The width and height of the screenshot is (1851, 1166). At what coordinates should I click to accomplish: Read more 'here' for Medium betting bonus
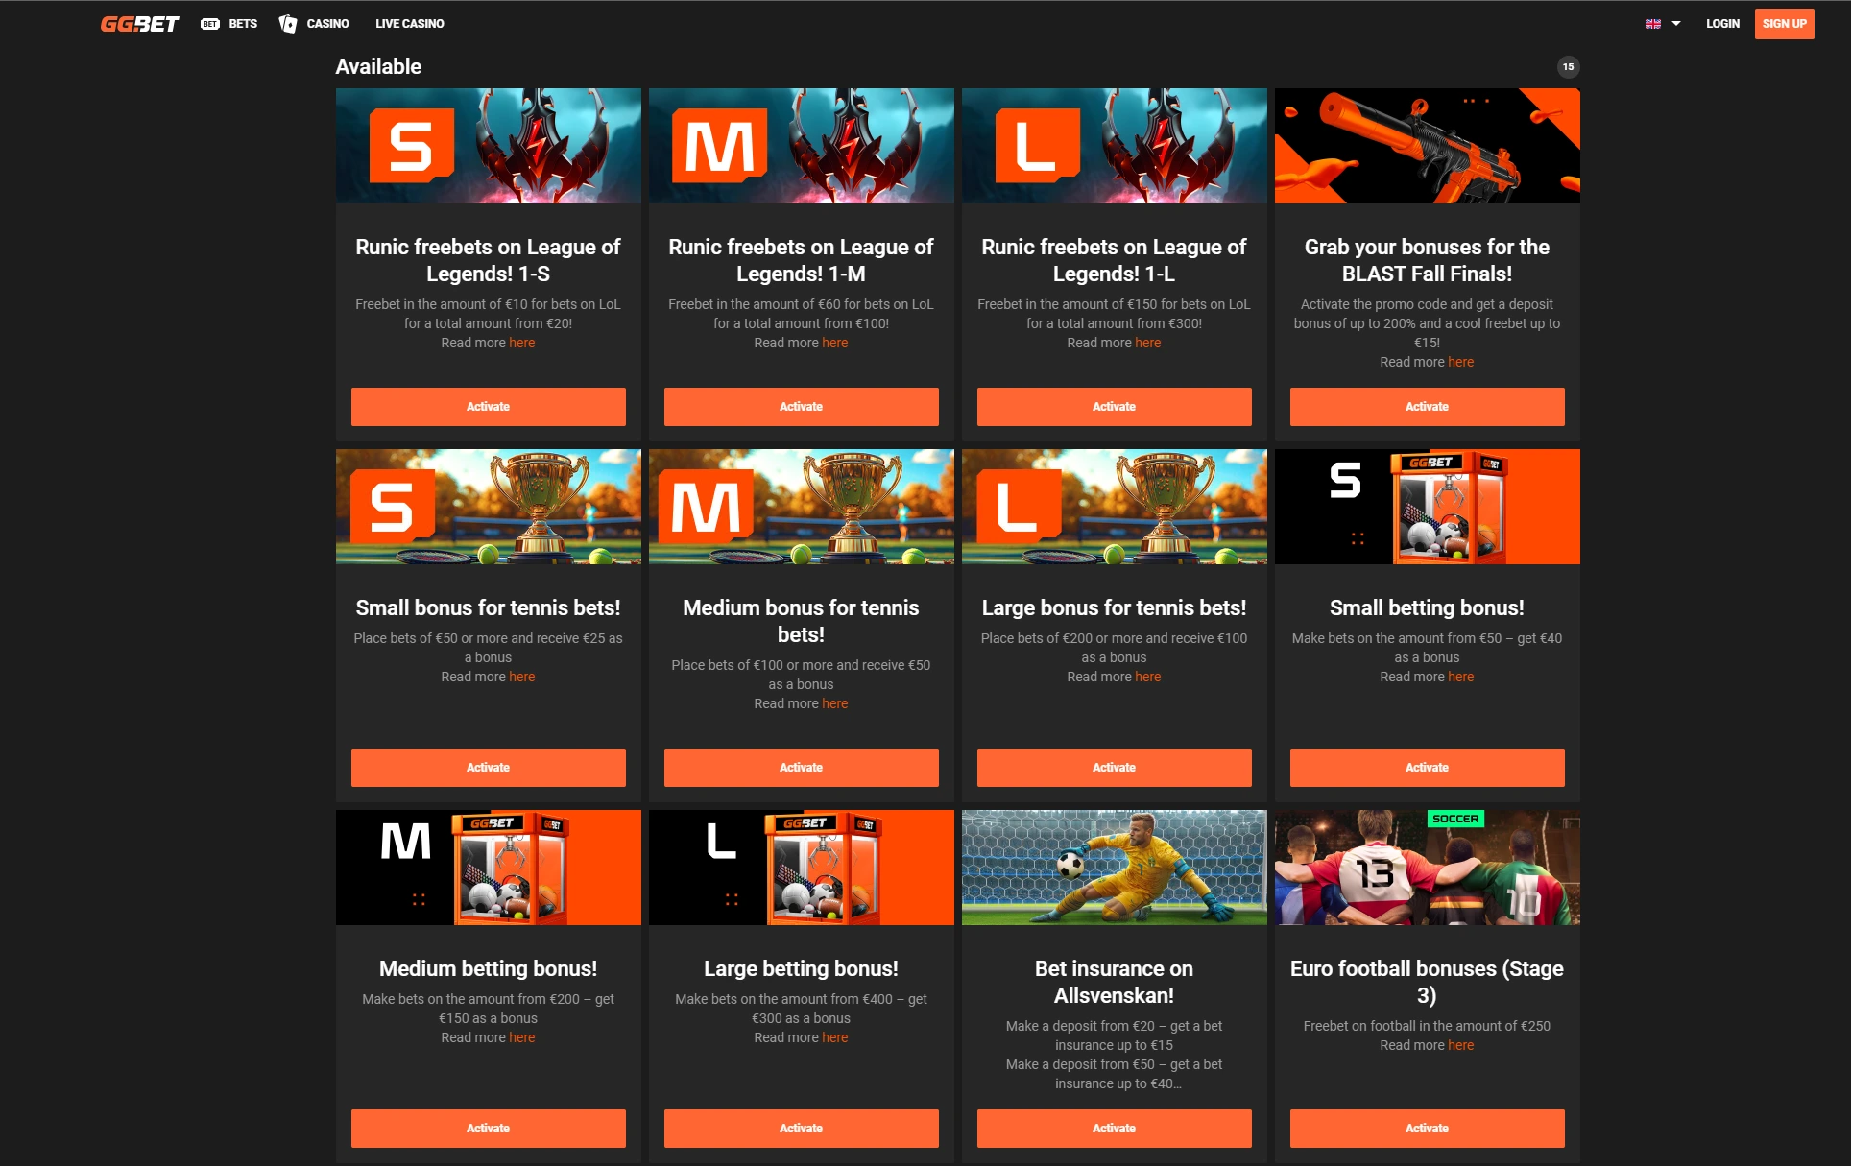[522, 1037]
